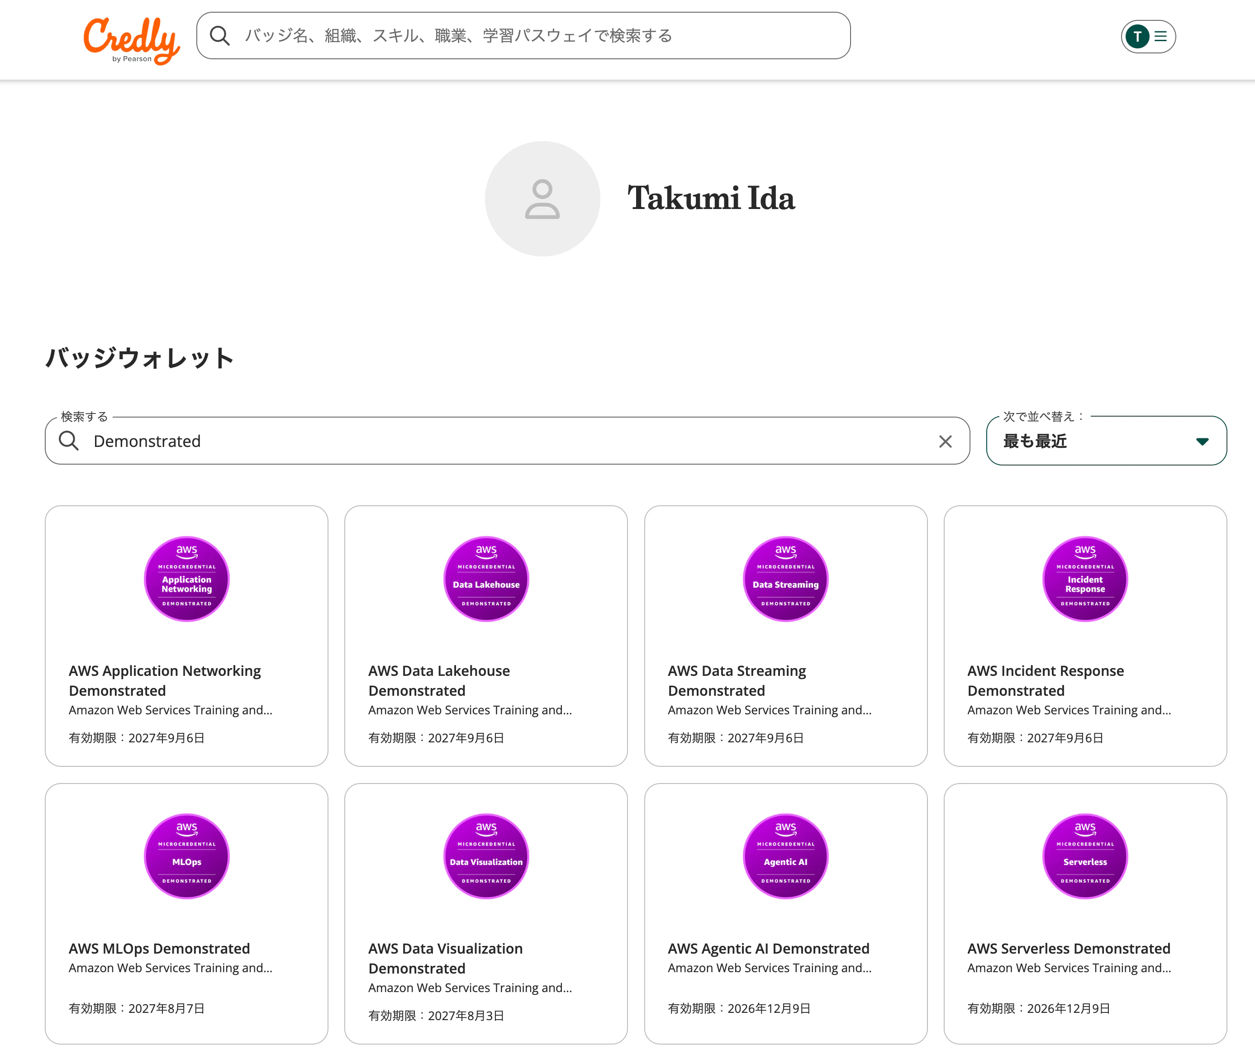Focus the top global badge search field

click(x=523, y=36)
